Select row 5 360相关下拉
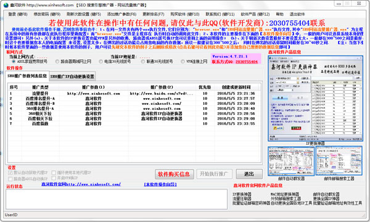The width and height of the screenshot is (370, 222). click(x=134, y=113)
